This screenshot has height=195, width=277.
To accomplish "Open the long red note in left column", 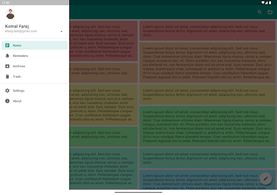I will [103, 41].
